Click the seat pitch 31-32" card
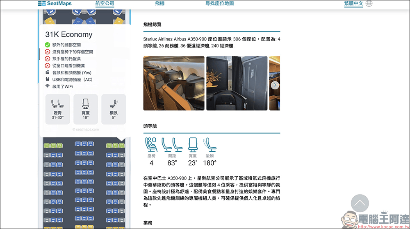Screen dimensions: 410x229 [57, 109]
